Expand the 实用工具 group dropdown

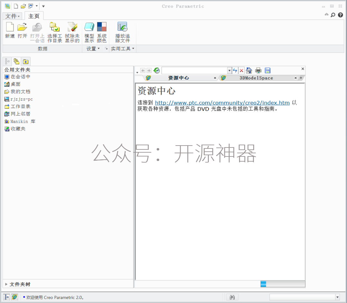point(122,49)
